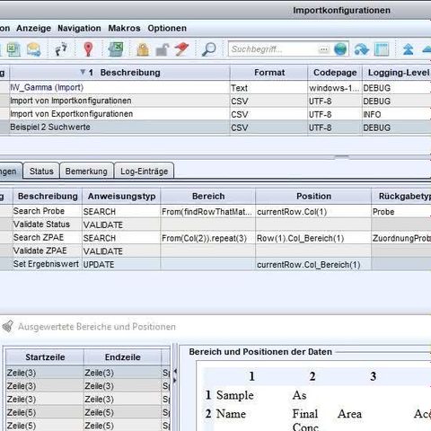
Task: Click the closed padlock lock icon
Action: coord(143,49)
